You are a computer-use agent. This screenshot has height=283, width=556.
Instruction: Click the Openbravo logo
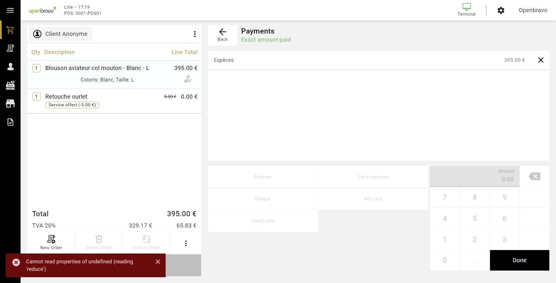(x=42, y=10)
